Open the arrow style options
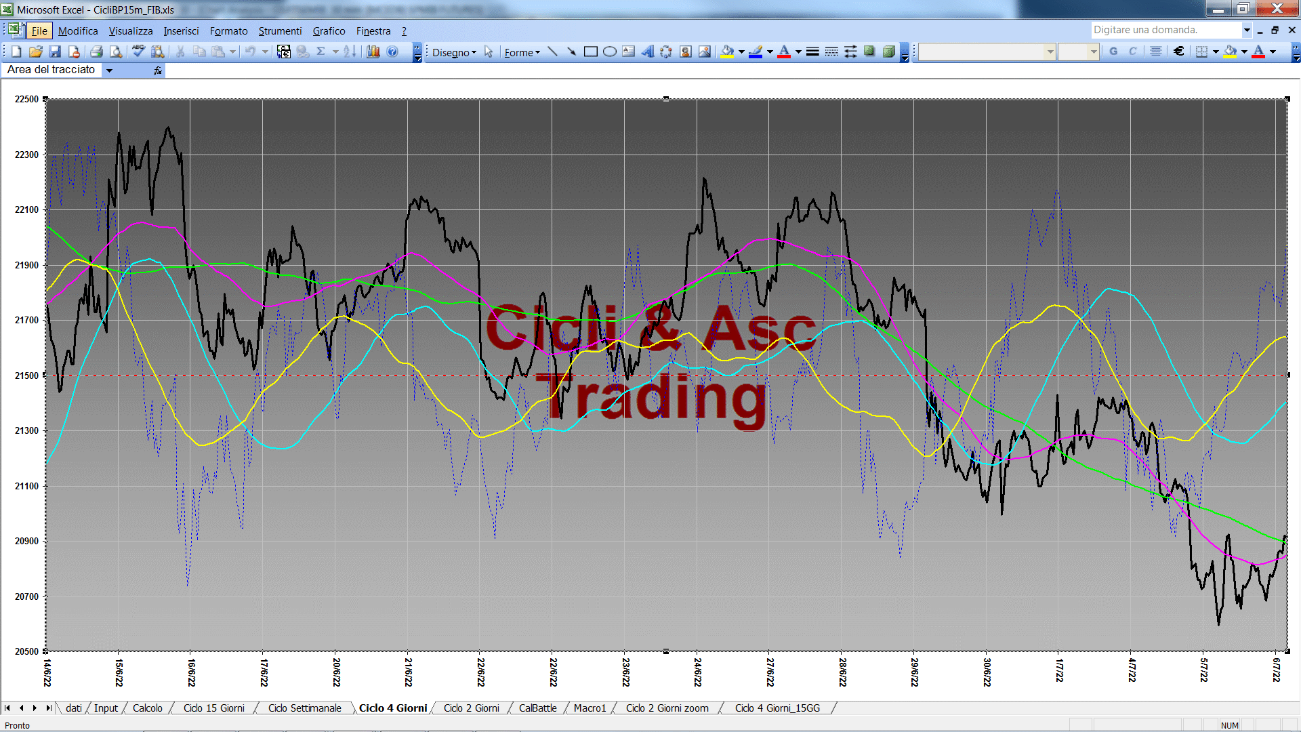 pos(850,52)
